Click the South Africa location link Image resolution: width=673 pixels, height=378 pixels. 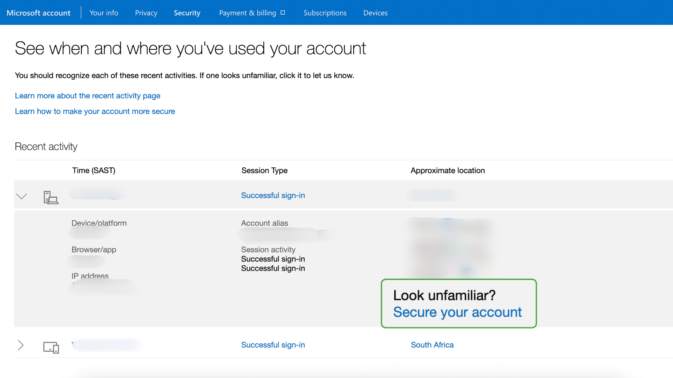coord(432,345)
